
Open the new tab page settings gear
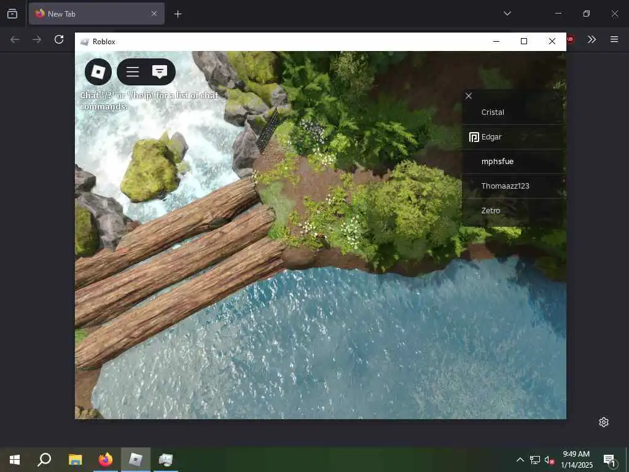coord(604,422)
